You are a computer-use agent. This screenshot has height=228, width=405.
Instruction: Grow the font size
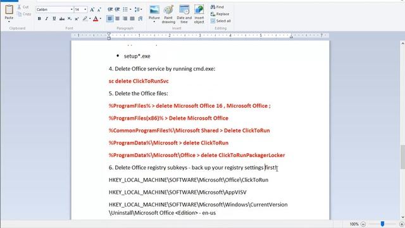pyautogui.click(x=92, y=10)
